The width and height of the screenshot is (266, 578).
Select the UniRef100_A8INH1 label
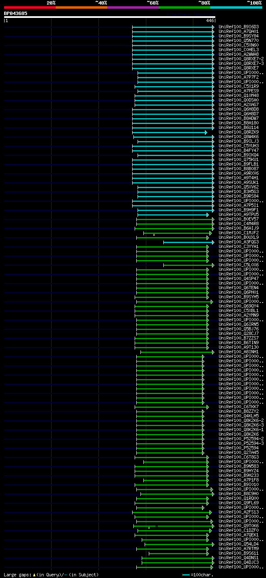tap(239, 352)
